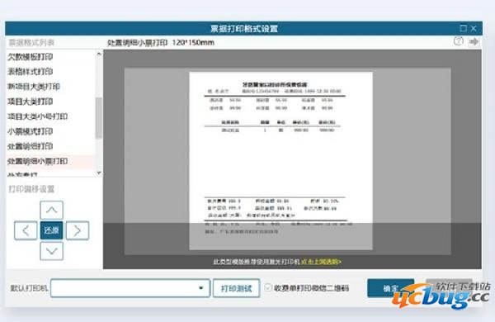495x322 pixels.
Task: Click the 打印测试 button
Action: coord(236,288)
